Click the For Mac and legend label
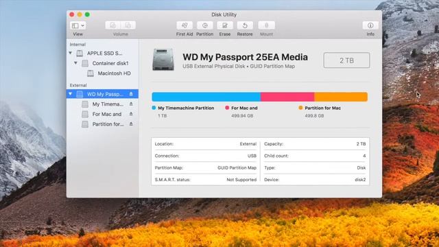 pos(244,108)
